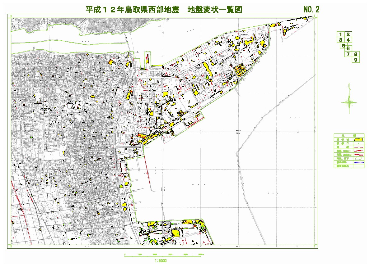Click the thin red line legend symbol
379x267 pixels.
coord(358,147)
